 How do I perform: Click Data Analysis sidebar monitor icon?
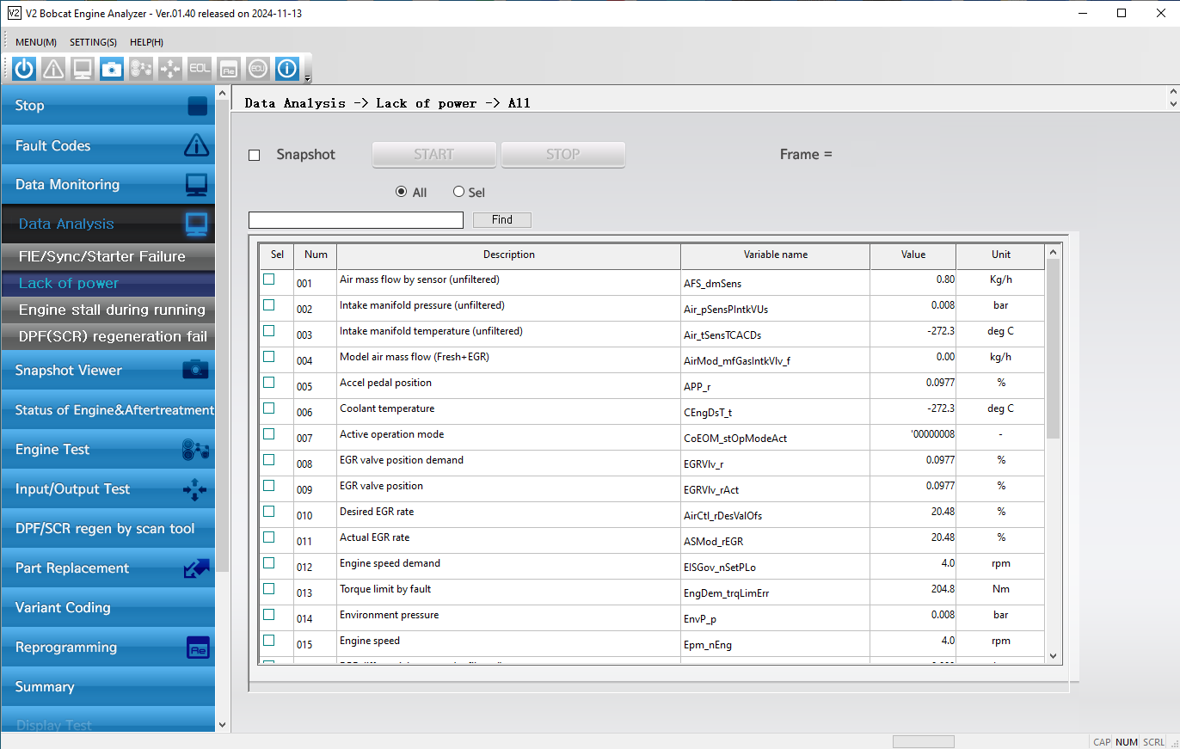197,224
